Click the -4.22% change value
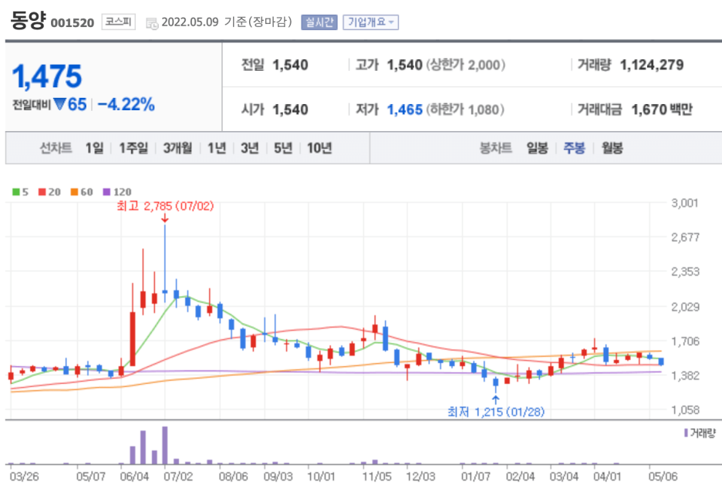 coord(126,105)
